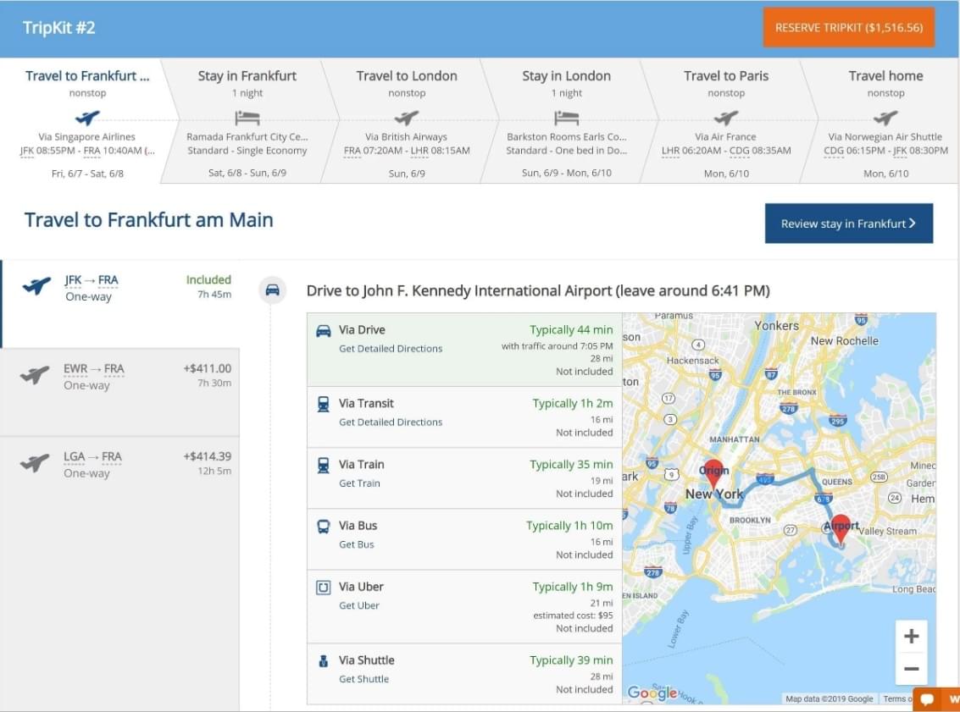Screen dimensions: 960x712
Task: Click the Reserve TripKit button
Action: coord(848,28)
